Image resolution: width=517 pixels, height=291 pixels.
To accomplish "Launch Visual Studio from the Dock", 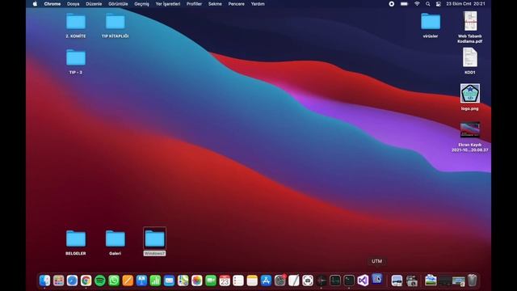I will (363, 280).
